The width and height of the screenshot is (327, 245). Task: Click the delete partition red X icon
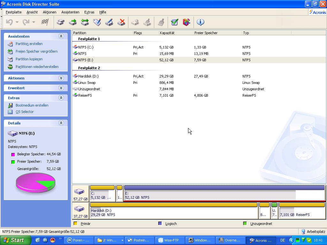point(121,22)
